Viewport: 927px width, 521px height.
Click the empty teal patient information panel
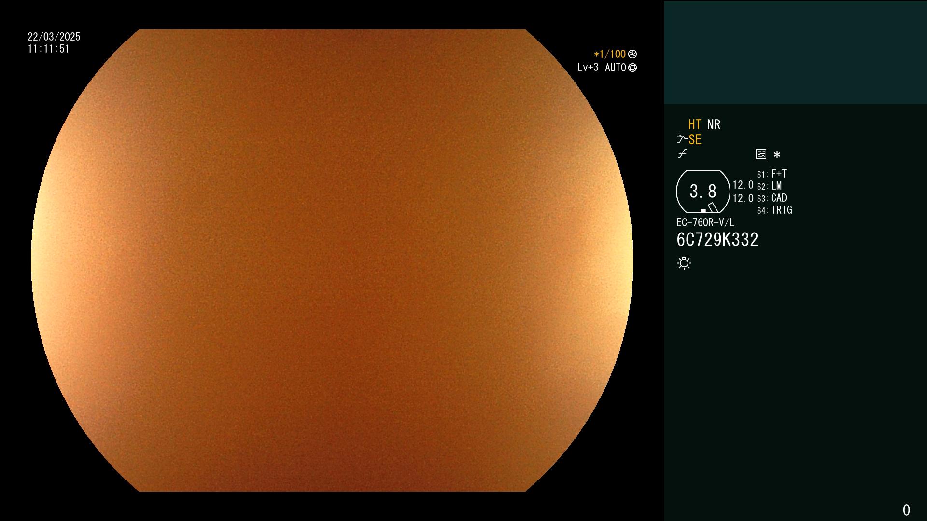[x=795, y=53]
